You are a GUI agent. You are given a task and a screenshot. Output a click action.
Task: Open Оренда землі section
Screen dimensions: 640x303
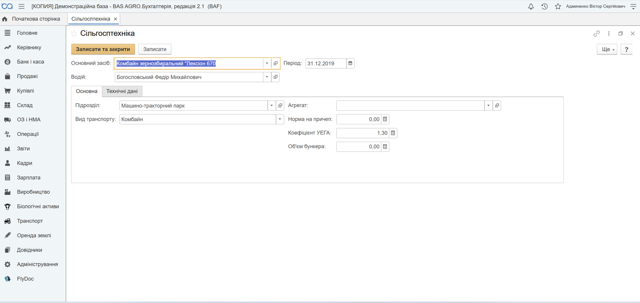(x=33, y=235)
